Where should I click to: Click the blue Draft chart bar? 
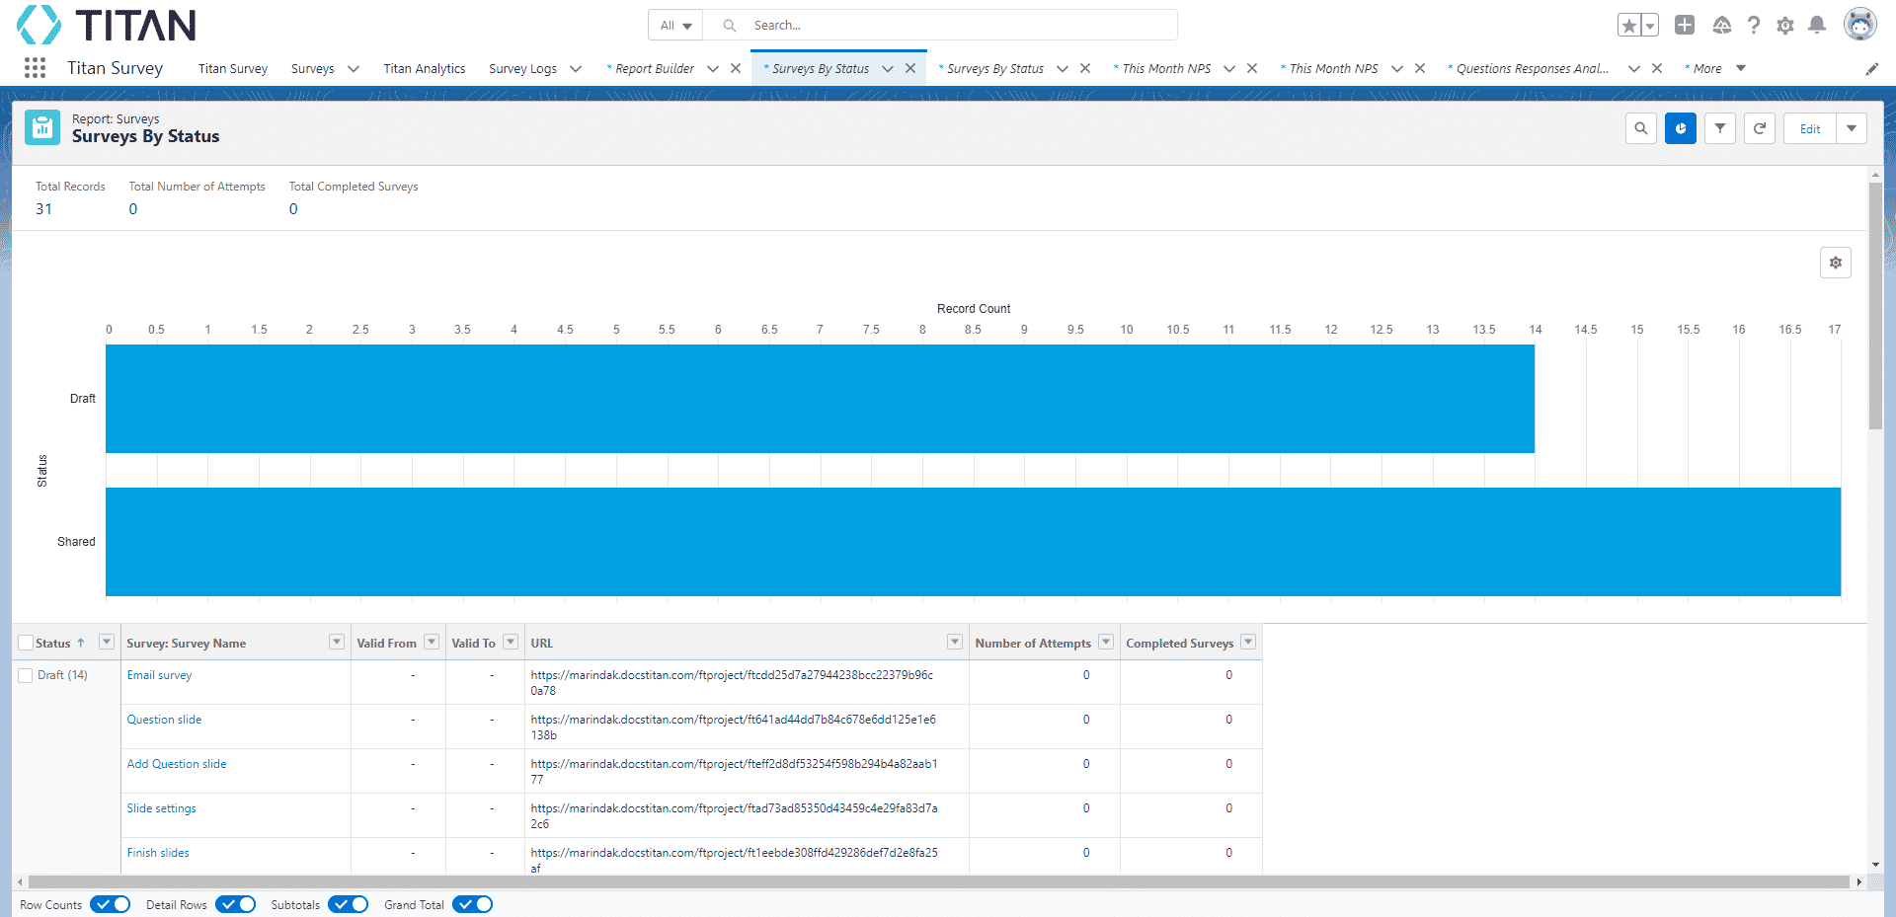click(x=820, y=399)
